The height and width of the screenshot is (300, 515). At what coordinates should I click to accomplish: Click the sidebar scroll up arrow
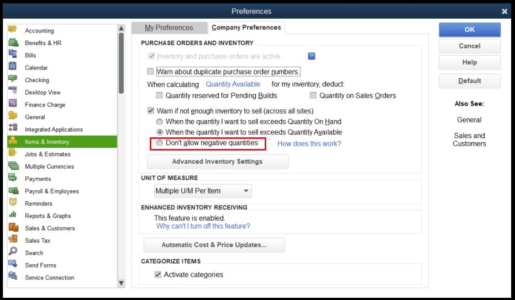click(121, 28)
